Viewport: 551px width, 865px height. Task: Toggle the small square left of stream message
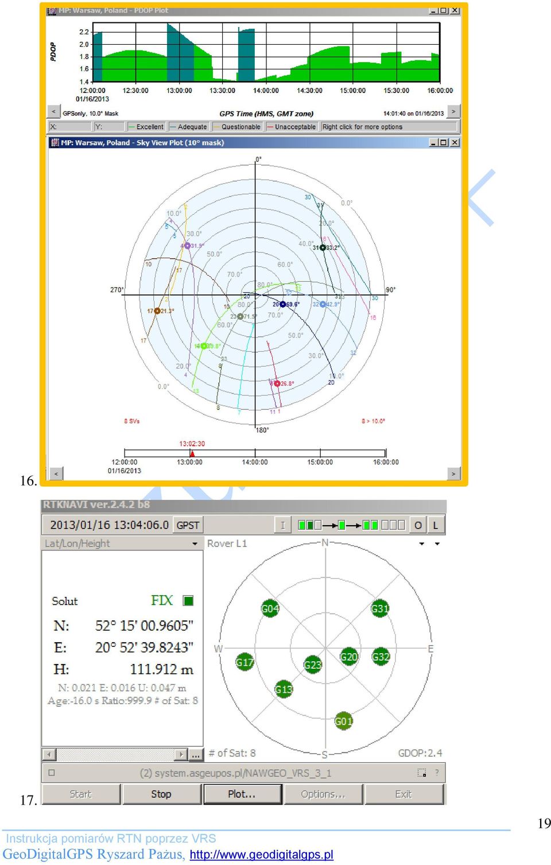click(x=52, y=773)
